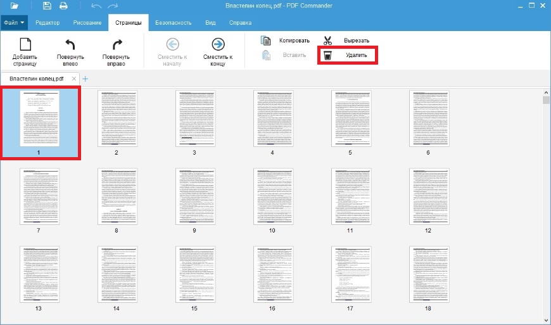Select page 14 thumbnail
The height and width of the screenshot is (325, 551).
pyautogui.click(x=118, y=274)
